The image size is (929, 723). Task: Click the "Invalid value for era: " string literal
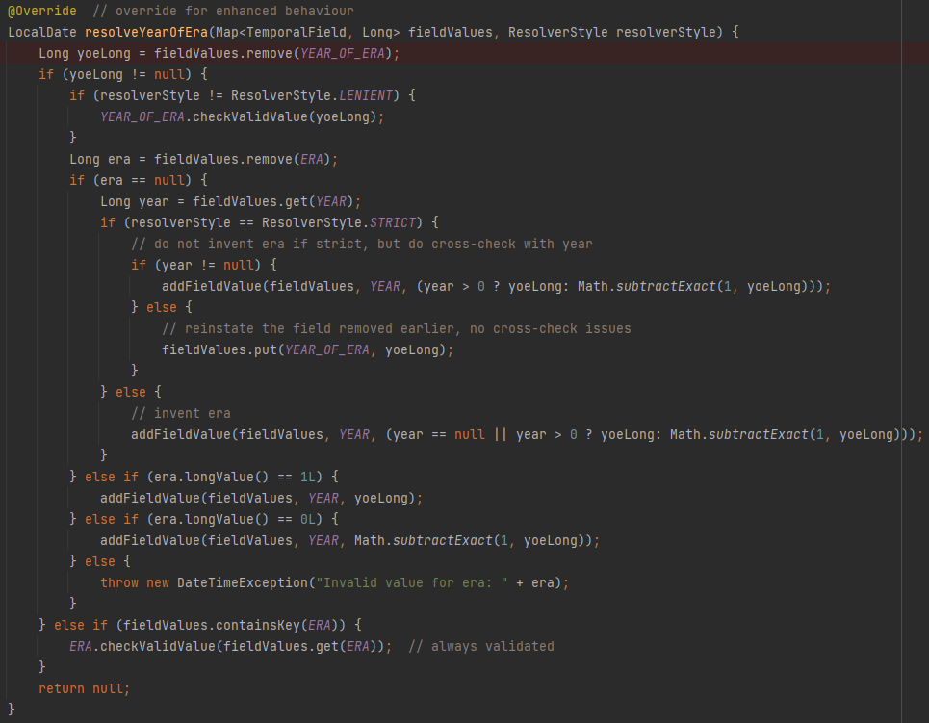click(412, 583)
